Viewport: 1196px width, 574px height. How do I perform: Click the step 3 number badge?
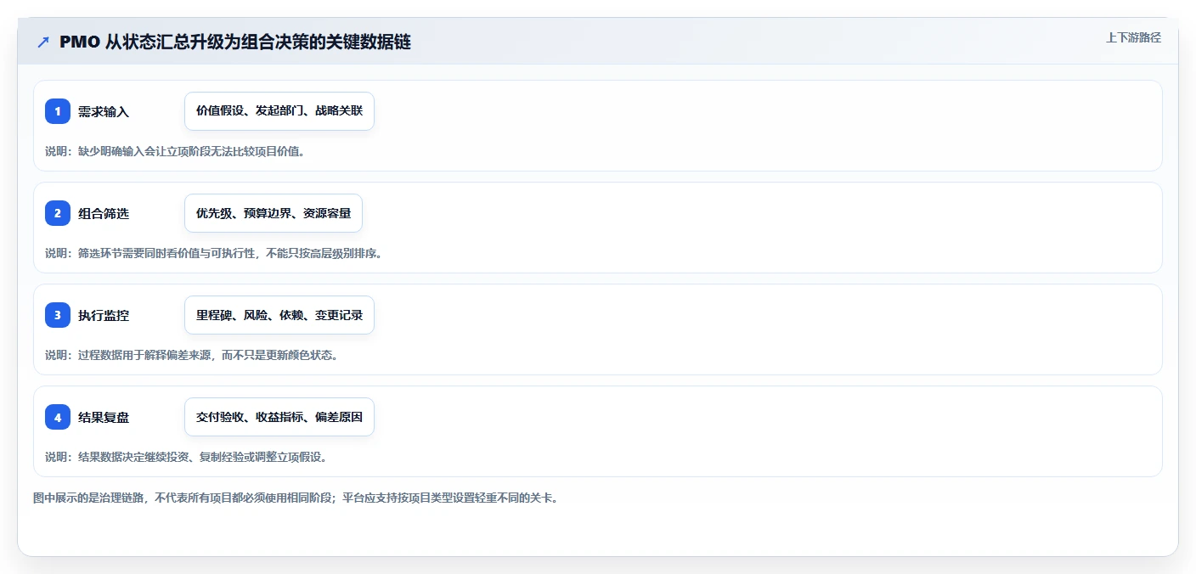58,315
